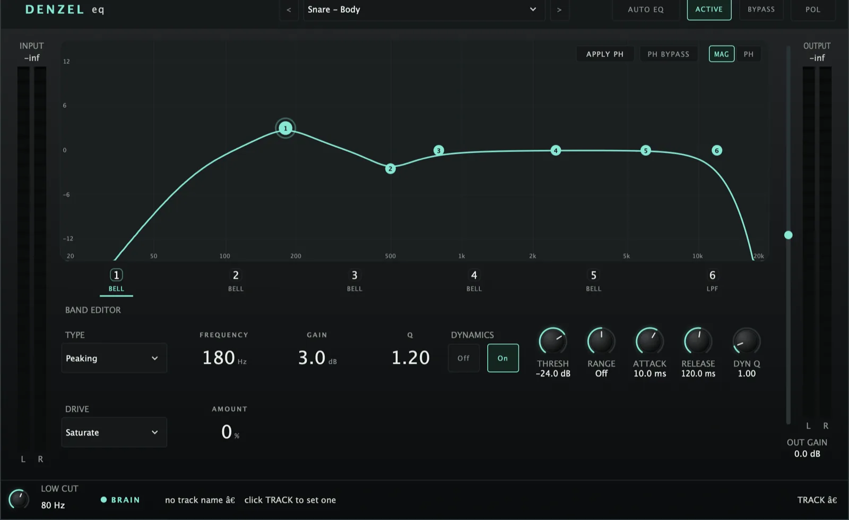Toggle POL polarity switch

click(x=813, y=10)
